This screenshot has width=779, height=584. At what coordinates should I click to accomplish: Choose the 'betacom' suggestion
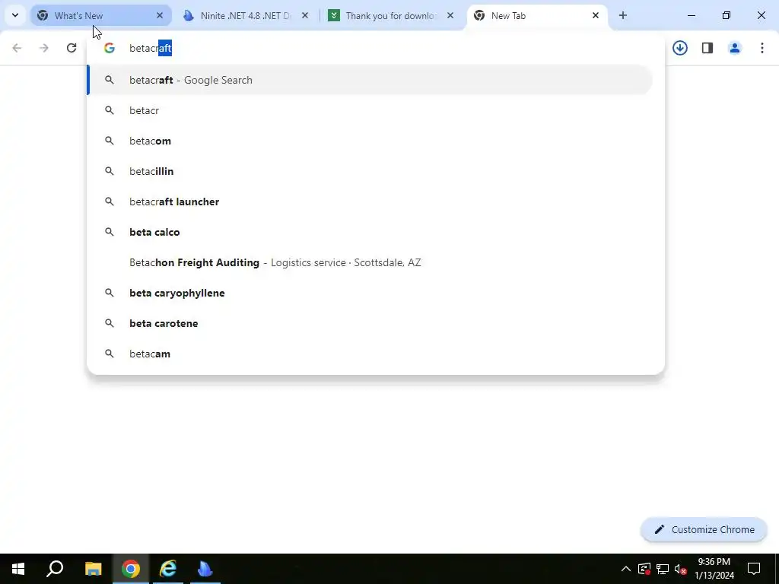[370, 141]
